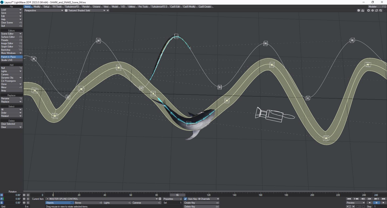Viewport: 387px width, 208px height.
Task: Click the recenter viewport icon
Action: pyautogui.click(x=368, y=10)
